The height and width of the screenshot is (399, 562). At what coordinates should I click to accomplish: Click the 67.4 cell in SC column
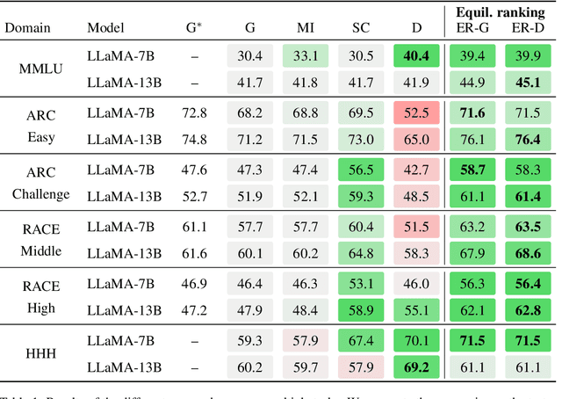(362, 340)
